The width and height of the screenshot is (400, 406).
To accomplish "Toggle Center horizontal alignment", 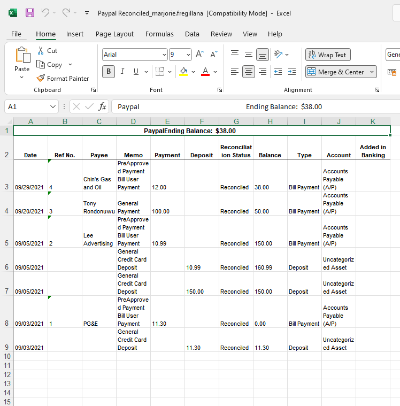I will click(249, 72).
